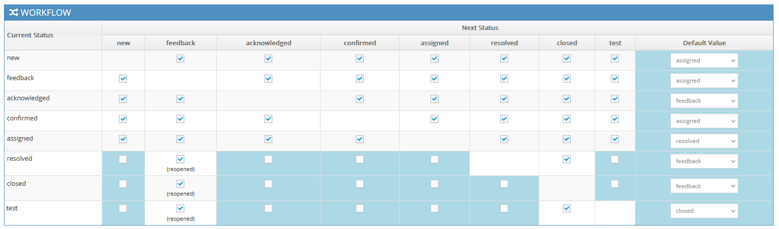Click the Default Value column header

tap(704, 43)
